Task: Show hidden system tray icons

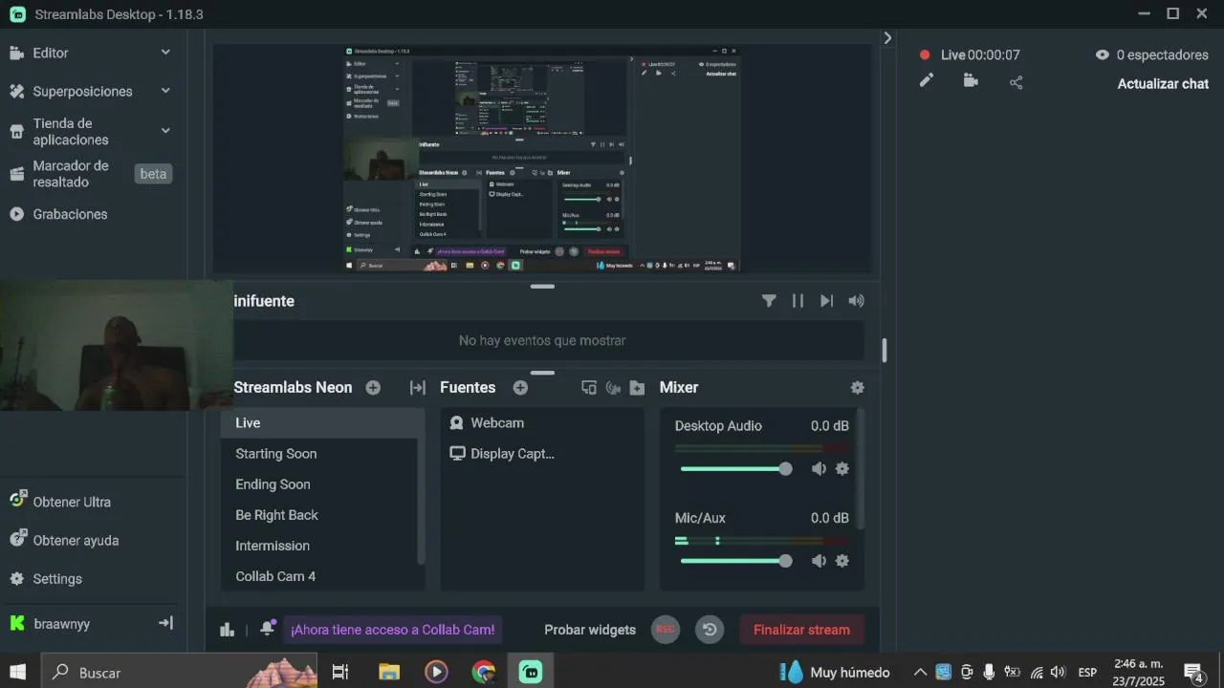Action: [920, 672]
